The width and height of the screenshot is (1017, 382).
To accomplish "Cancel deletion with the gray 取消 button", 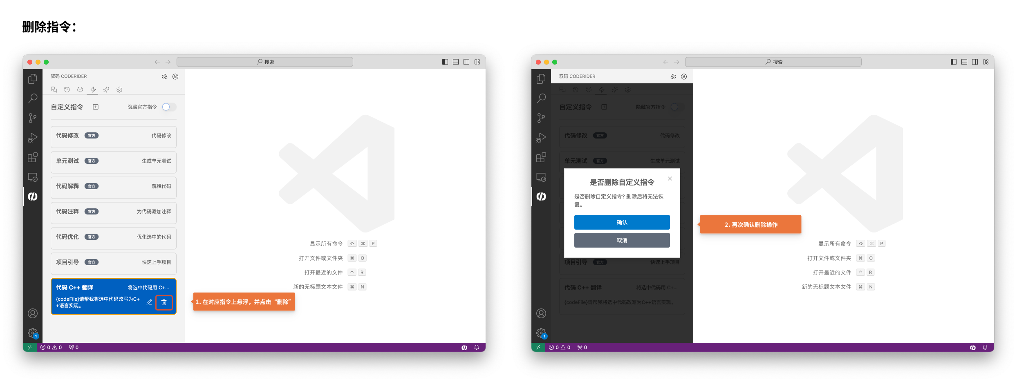I will tap(622, 240).
